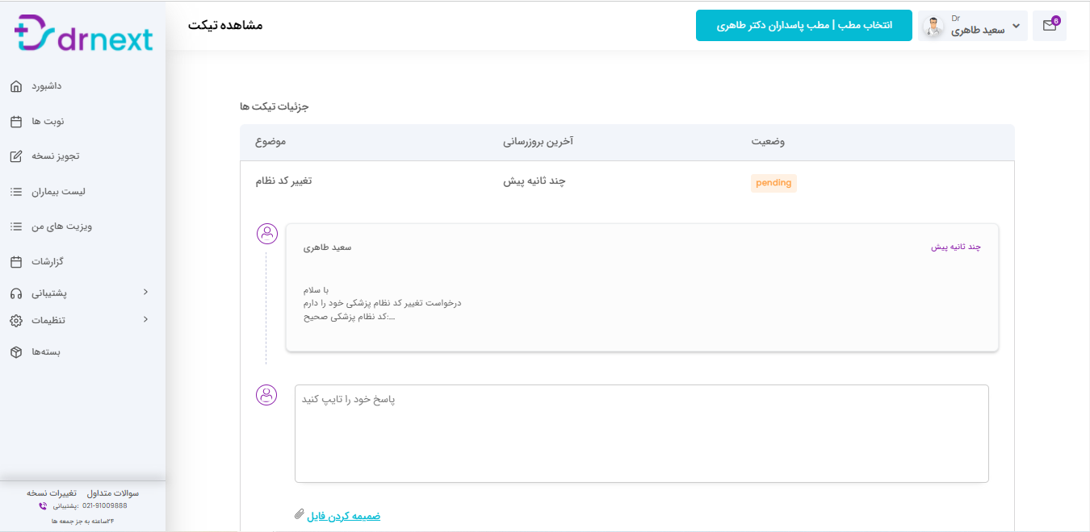Viewport: 1090px width, 532px height.
Task: Click the purple چند ثانیه پیش message timestamp
Action: click(956, 247)
